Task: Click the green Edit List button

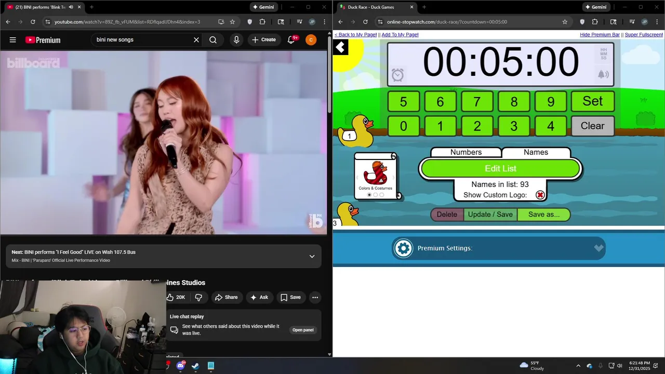Action: [x=500, y=168]
